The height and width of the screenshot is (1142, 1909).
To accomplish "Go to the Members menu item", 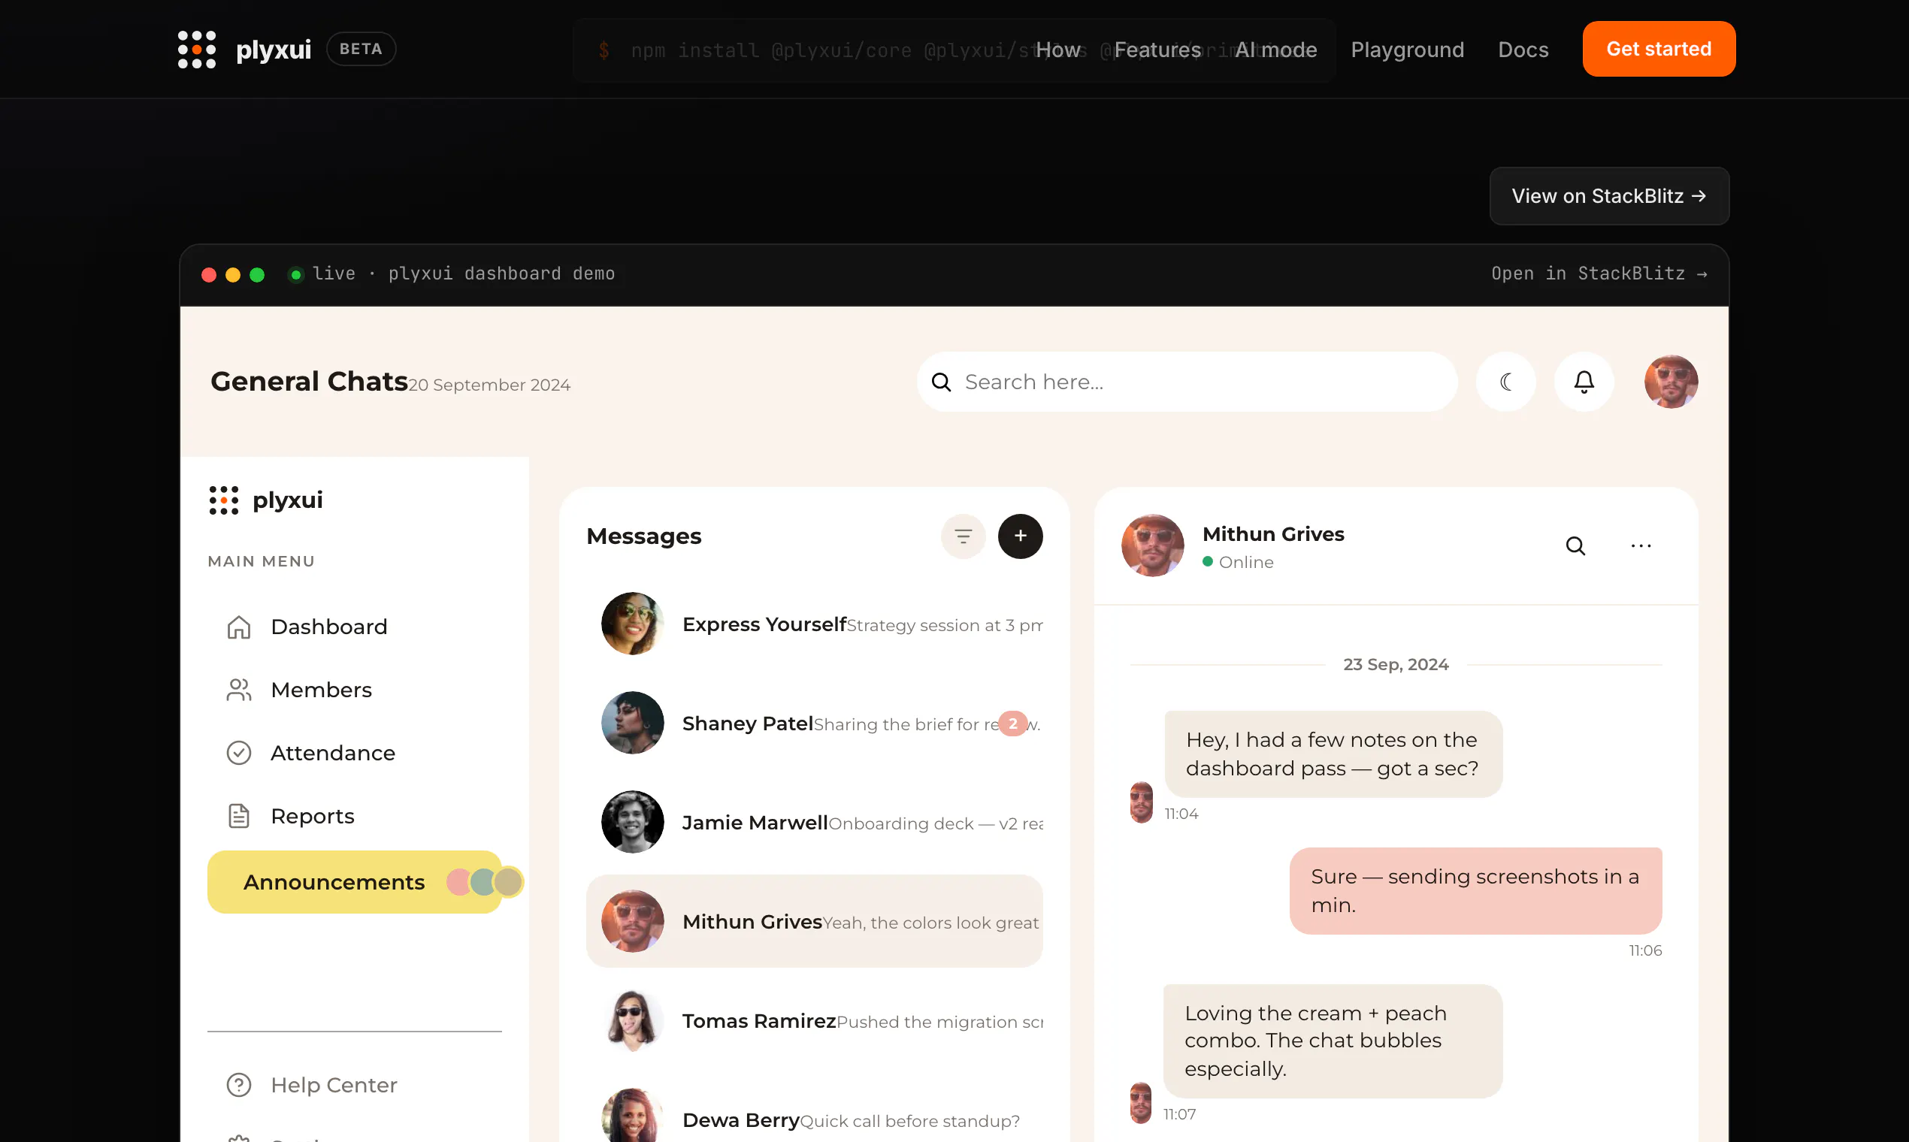I will (354, 690).
